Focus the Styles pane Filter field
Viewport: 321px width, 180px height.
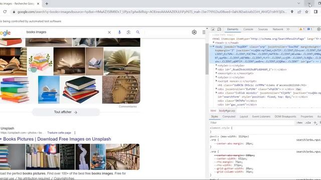click(x=252, y=122)
